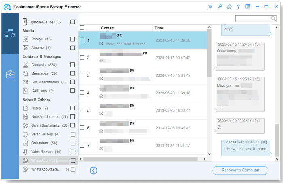Click the iPhone device icon
283x183 pixels.
click(25, 22)
